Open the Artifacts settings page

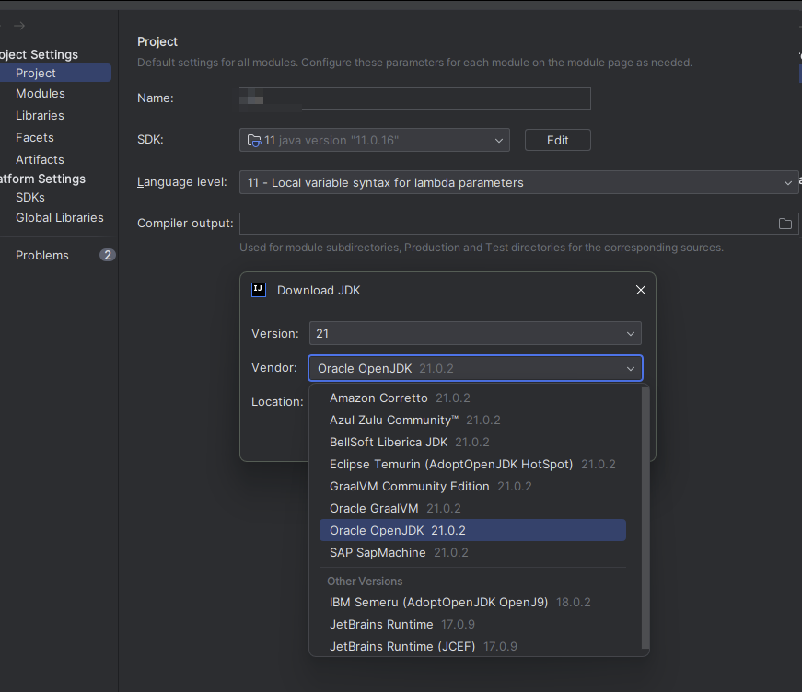click(x=40, y=159)
